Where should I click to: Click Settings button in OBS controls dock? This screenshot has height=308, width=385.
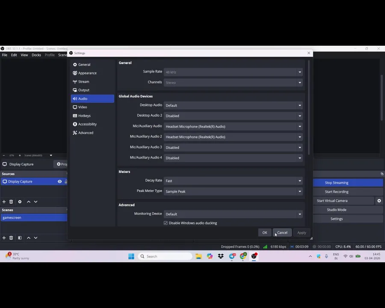pyautogui.click(x=348, y=219)
